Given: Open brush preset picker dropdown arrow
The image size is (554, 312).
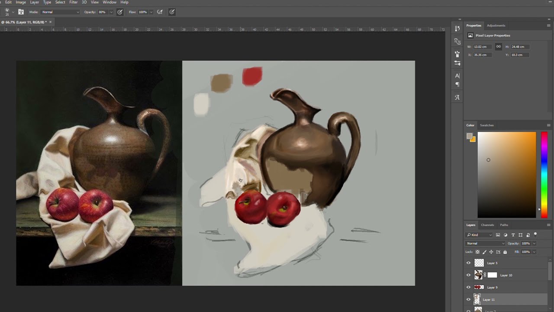Looking at the screenshot, I should click(x=13, y=12).
